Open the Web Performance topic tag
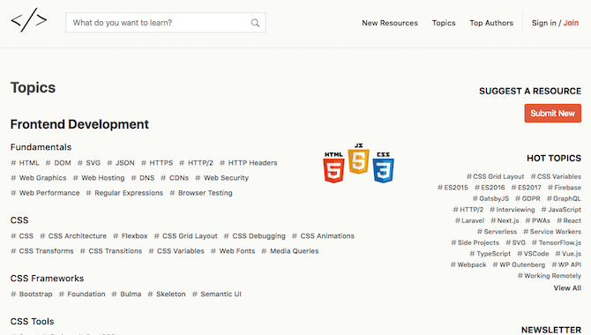The width and height of the screenshot is (591, 335). point(45,193)
